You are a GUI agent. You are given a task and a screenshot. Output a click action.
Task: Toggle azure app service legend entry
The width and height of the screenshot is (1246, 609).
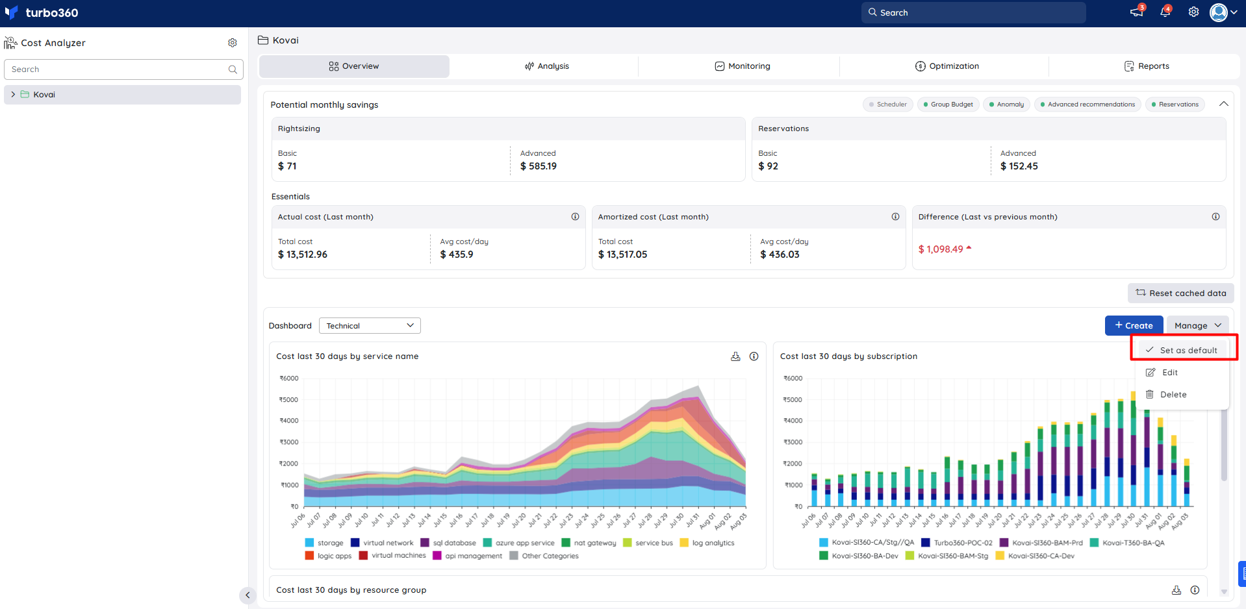518,543
